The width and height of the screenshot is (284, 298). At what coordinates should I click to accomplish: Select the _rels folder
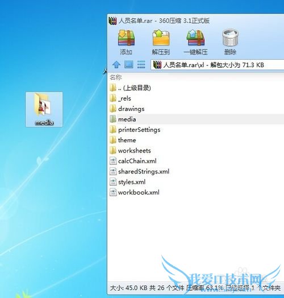click(x=197, y=98)
